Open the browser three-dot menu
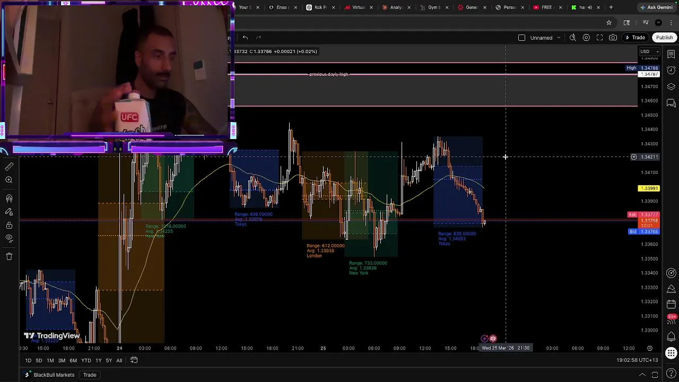 671,23
